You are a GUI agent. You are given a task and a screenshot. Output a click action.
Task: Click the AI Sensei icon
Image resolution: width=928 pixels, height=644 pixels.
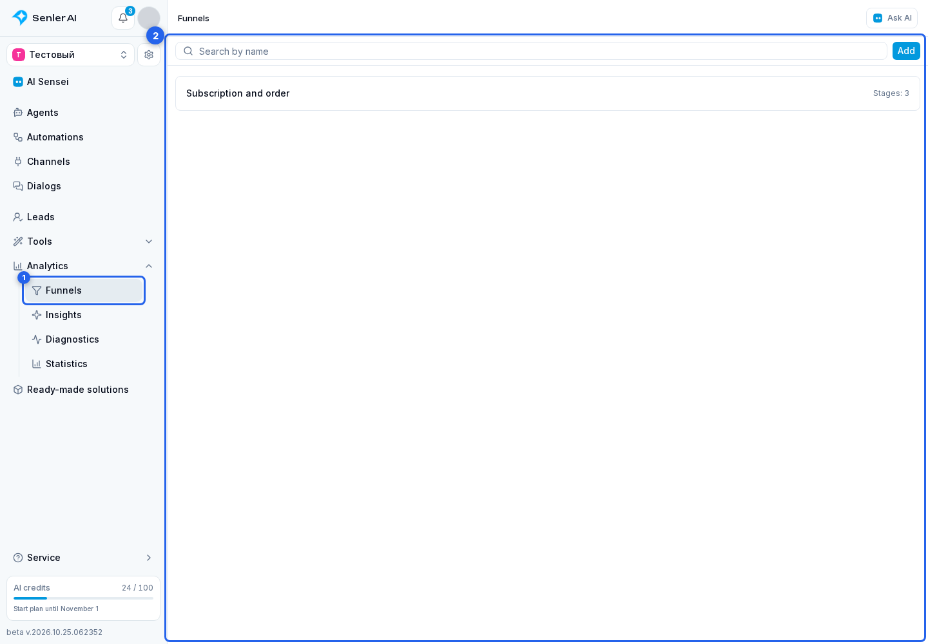coord(18,82)
